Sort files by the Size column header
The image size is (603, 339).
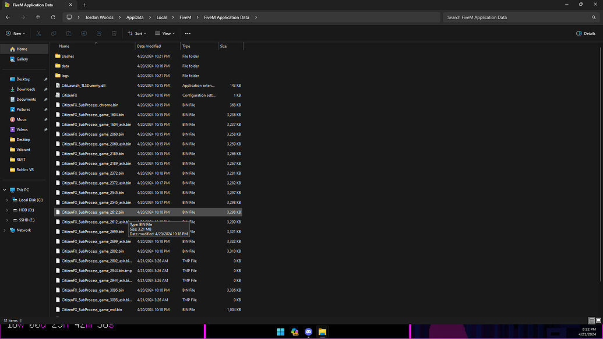point(224,46)
